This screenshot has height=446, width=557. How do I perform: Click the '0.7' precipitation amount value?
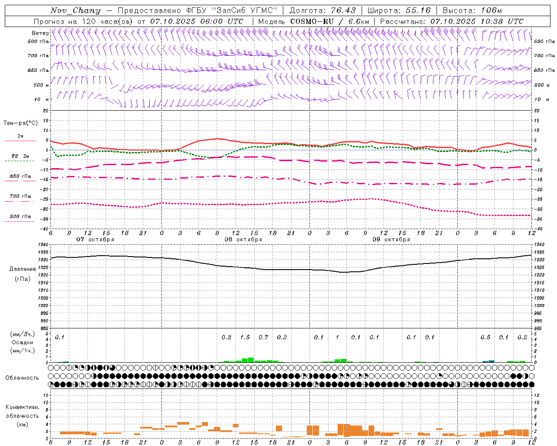point(263,337)
